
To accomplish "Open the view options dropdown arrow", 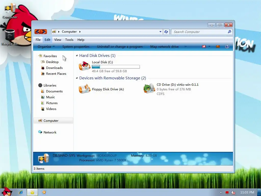I will pos(209,46).
